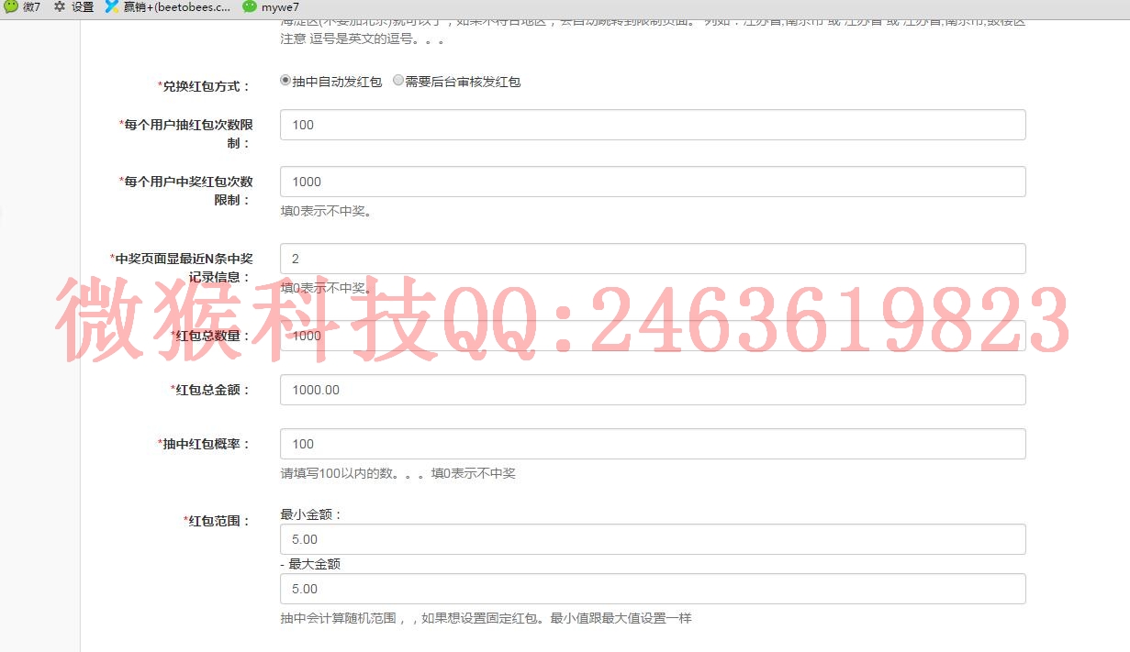1130x652 pixels.
Task: Click the 最小金额 label text
Action: tap(311, 514)
